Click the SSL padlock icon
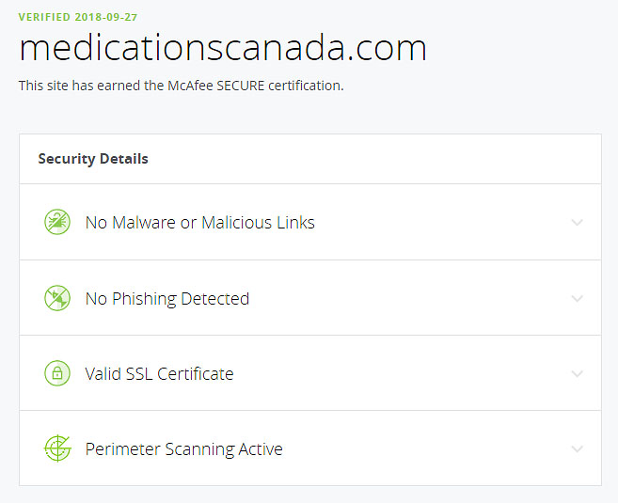The width and height of the screenshot is (618, 503). (57, 373)
